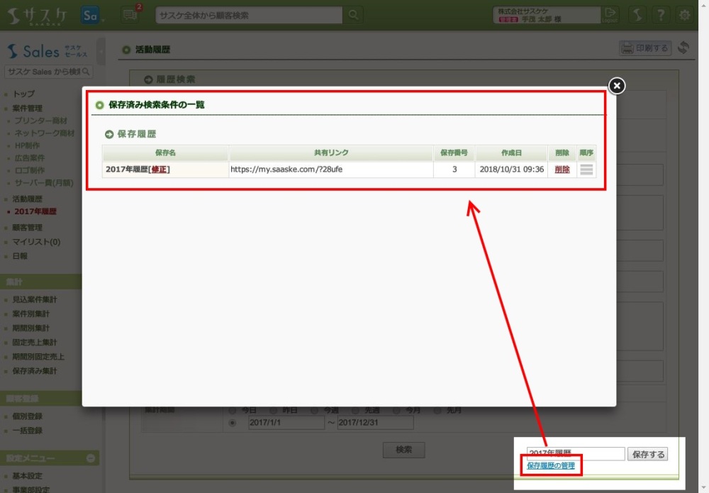The height and width of the screenshot is (493, 709).
Task: Open the notifications chat icon
Action: [x=129, y=14]
